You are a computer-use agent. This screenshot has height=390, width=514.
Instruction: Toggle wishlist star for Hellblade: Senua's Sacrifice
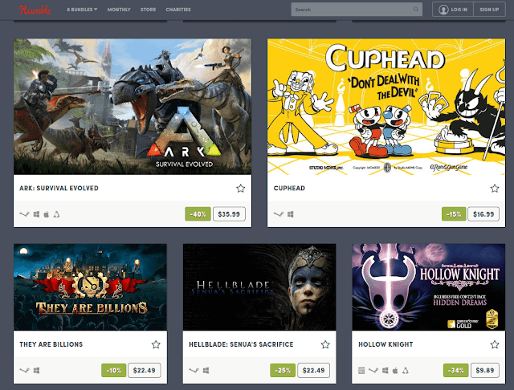point(325,344)
